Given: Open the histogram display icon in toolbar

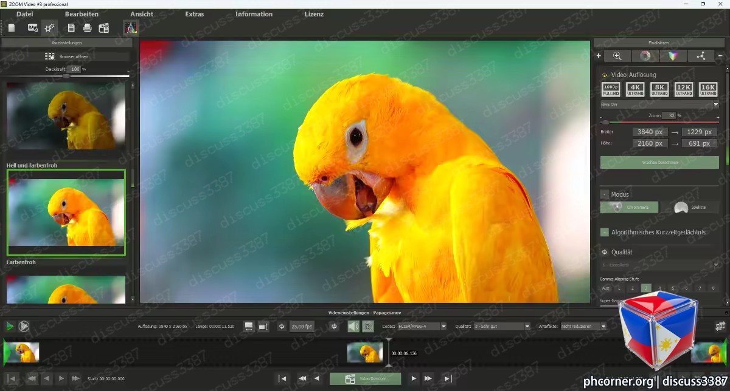Looking at the screenshot, I should [130, 27].
